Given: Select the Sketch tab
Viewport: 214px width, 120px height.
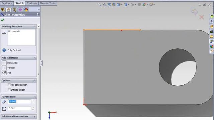Looking at the screenshot, I should (19, 3).
